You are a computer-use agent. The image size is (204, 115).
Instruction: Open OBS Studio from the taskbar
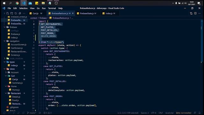(56, 3)
